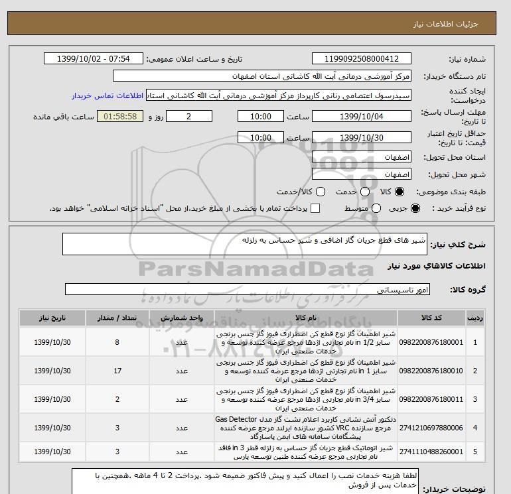Click the ردیف column header
Screen dimensions: 511x494
pos(475,318)
